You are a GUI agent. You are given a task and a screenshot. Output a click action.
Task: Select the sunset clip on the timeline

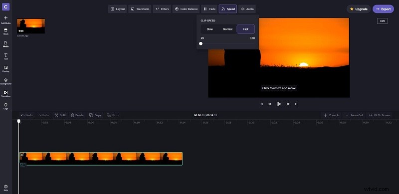pos(101,159)
